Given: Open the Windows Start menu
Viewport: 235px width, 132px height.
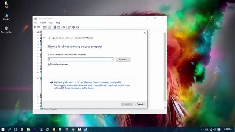Looking at the screenshot, I should coord(3,129).
